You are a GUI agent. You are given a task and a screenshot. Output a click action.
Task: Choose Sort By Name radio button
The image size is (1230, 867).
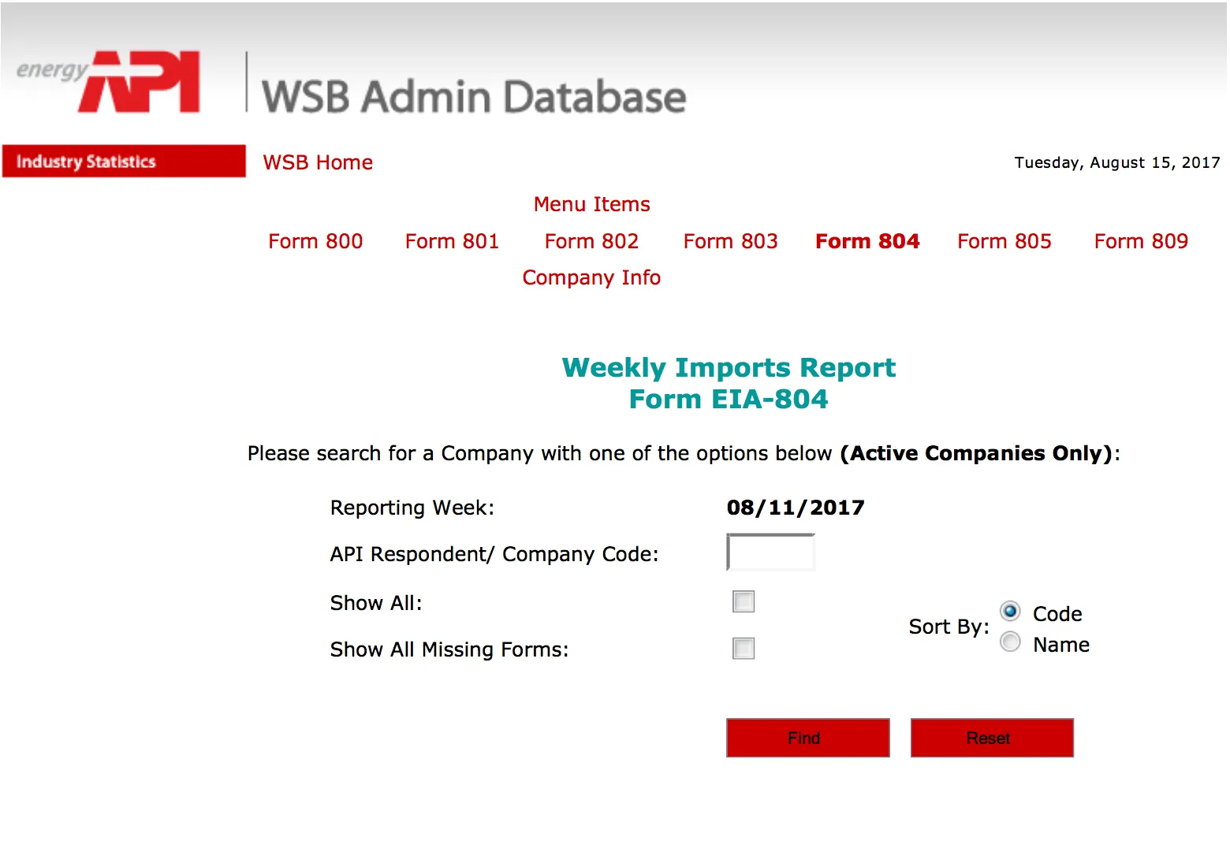(x=1010, y=642)
